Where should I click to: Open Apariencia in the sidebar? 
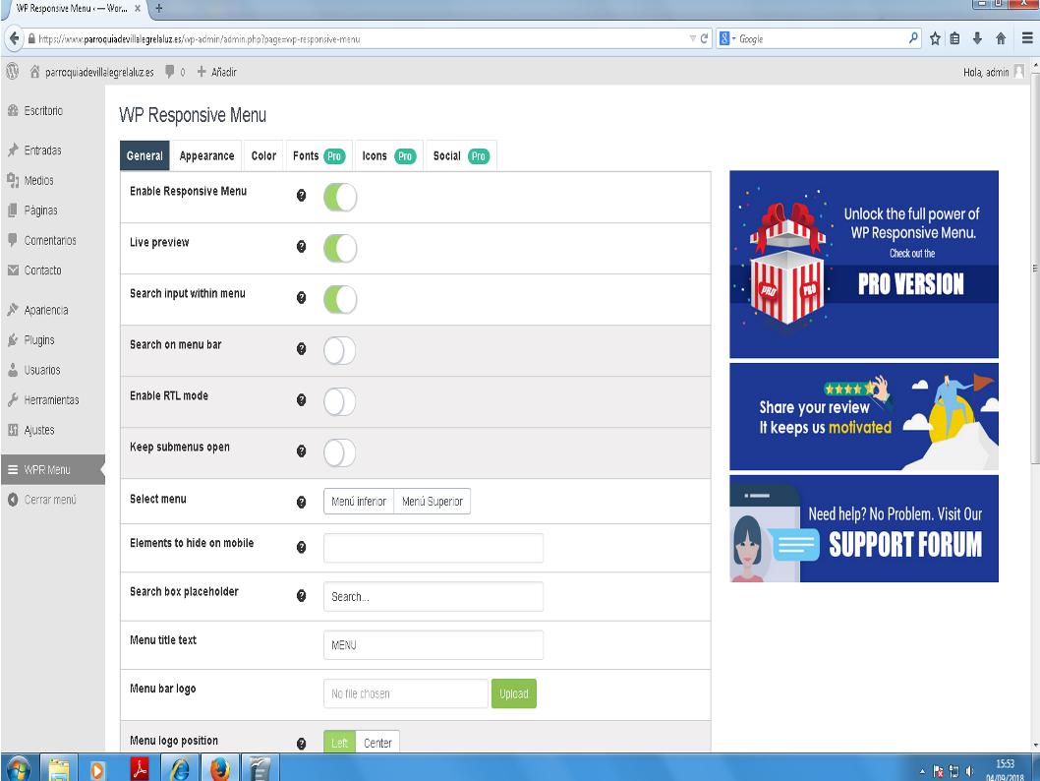point(46,310)
